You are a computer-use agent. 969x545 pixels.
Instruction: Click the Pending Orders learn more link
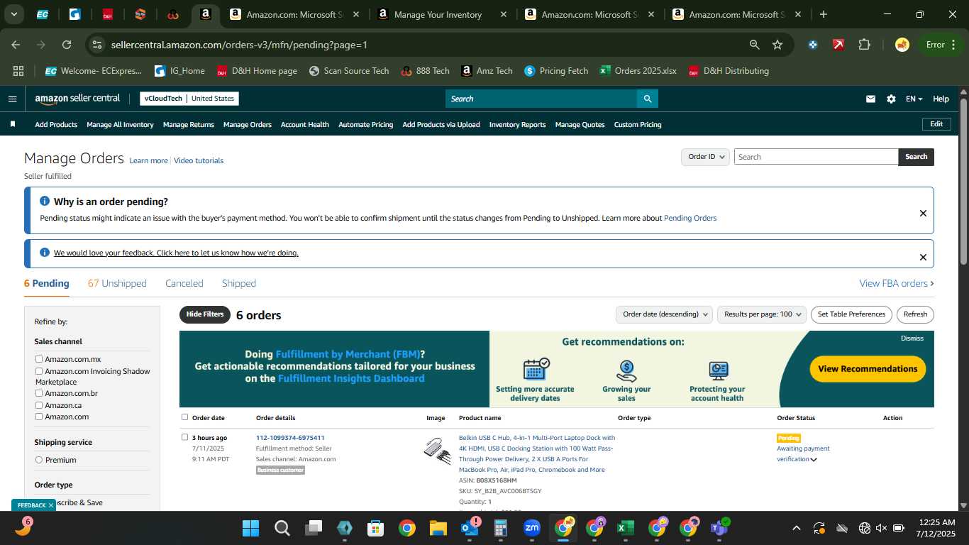tap(690, 218)
